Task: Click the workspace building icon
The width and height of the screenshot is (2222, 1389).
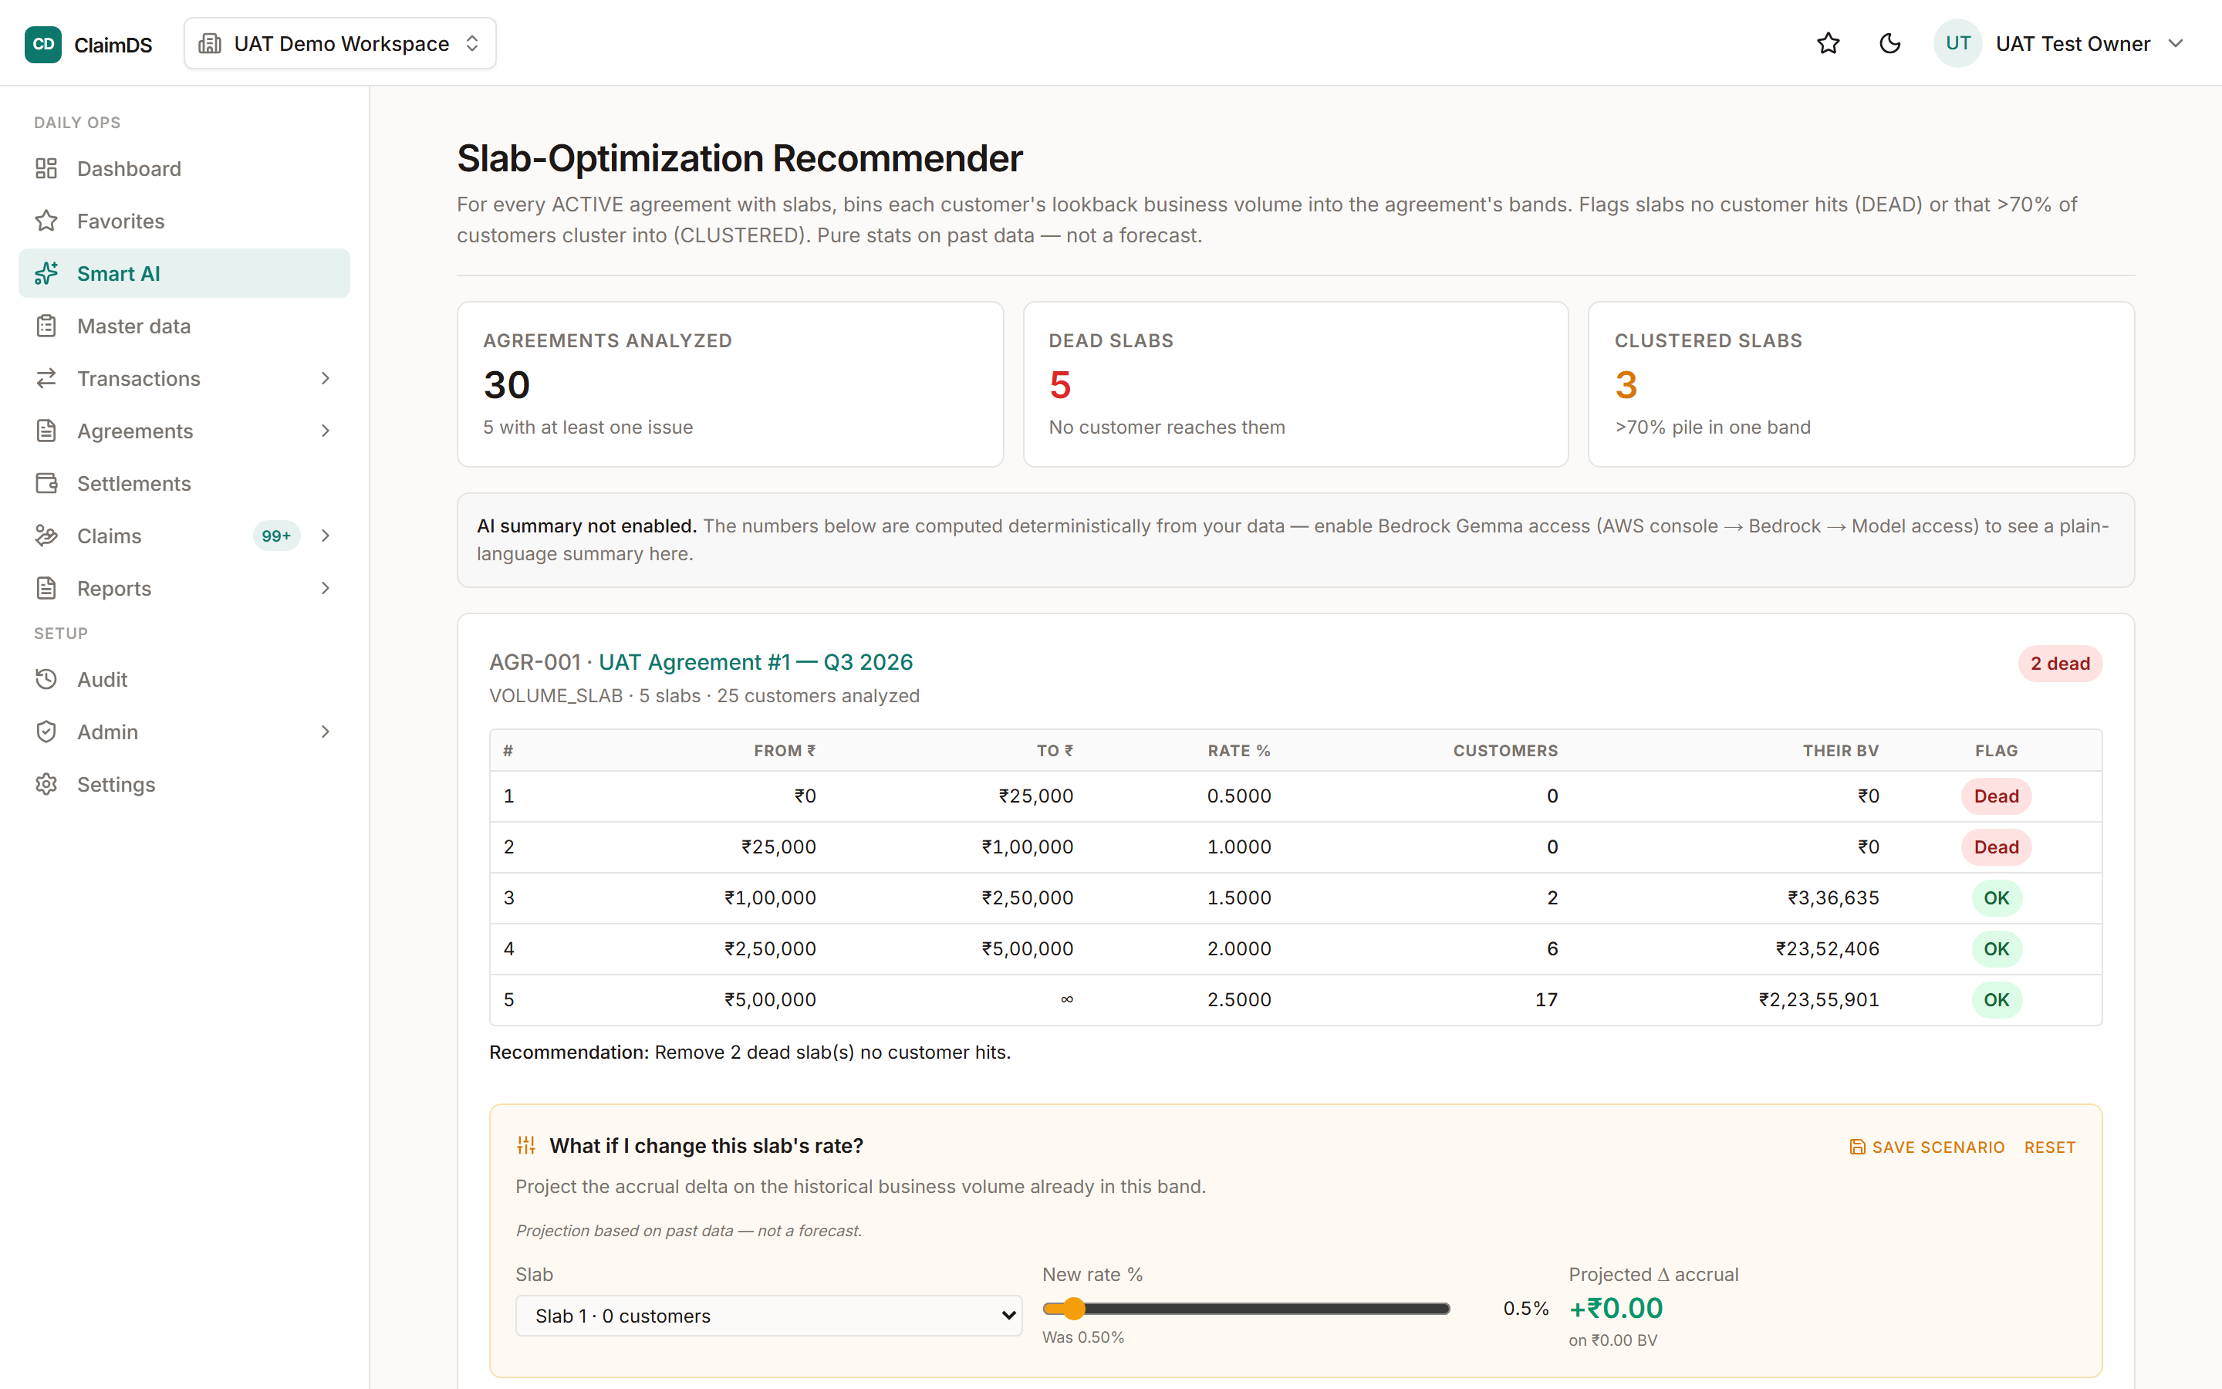Action: tap(211, 43)
